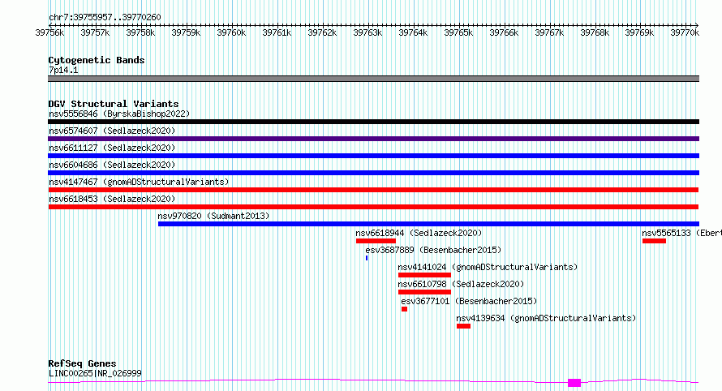722x391 pixels.
Task: Click the blue nsv6611127 variant bar
Action: (373, 156)
